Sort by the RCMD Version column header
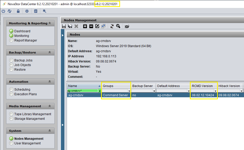Viewport: 244px width, 150px height. point(204,86)
